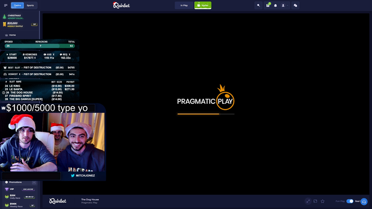Screen dimensions: 372x209
Task: Open the hamburger menu icon
Action: click(6, 5)
